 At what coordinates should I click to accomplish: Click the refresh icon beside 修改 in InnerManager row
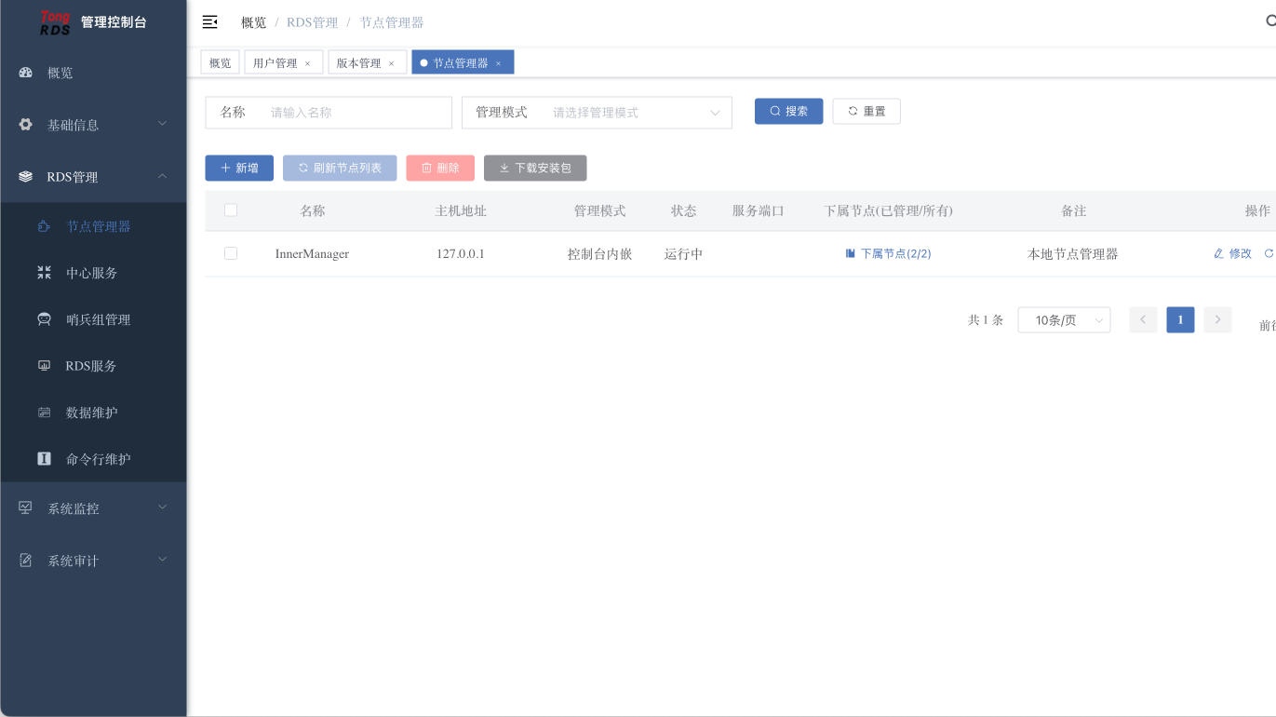(x=1269, y=253)
